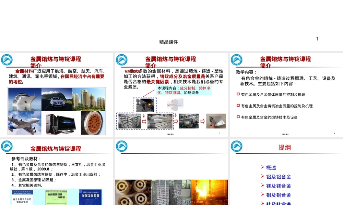Click red right arrow before the foil photo
Screen dimensions: 343x205
pyautogui.click(x=202, y=121)
